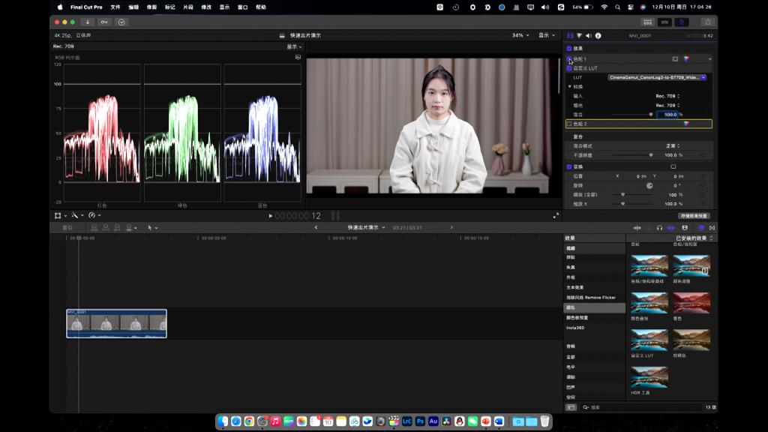
Task: Collapse the 转换 disclosure triangle
Action: [569, 86]
